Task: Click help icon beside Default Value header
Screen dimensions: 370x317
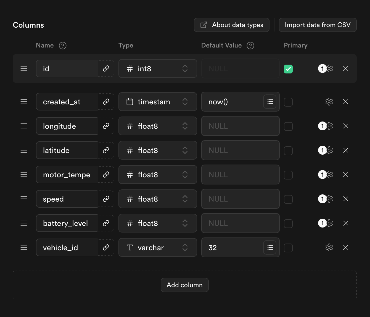Action: pos(250,46)
